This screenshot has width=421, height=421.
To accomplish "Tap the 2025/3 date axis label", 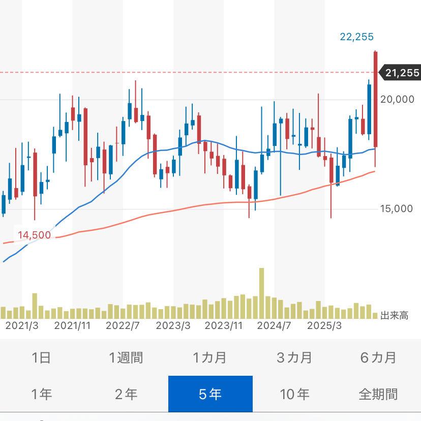I will (x=325, y=326).
